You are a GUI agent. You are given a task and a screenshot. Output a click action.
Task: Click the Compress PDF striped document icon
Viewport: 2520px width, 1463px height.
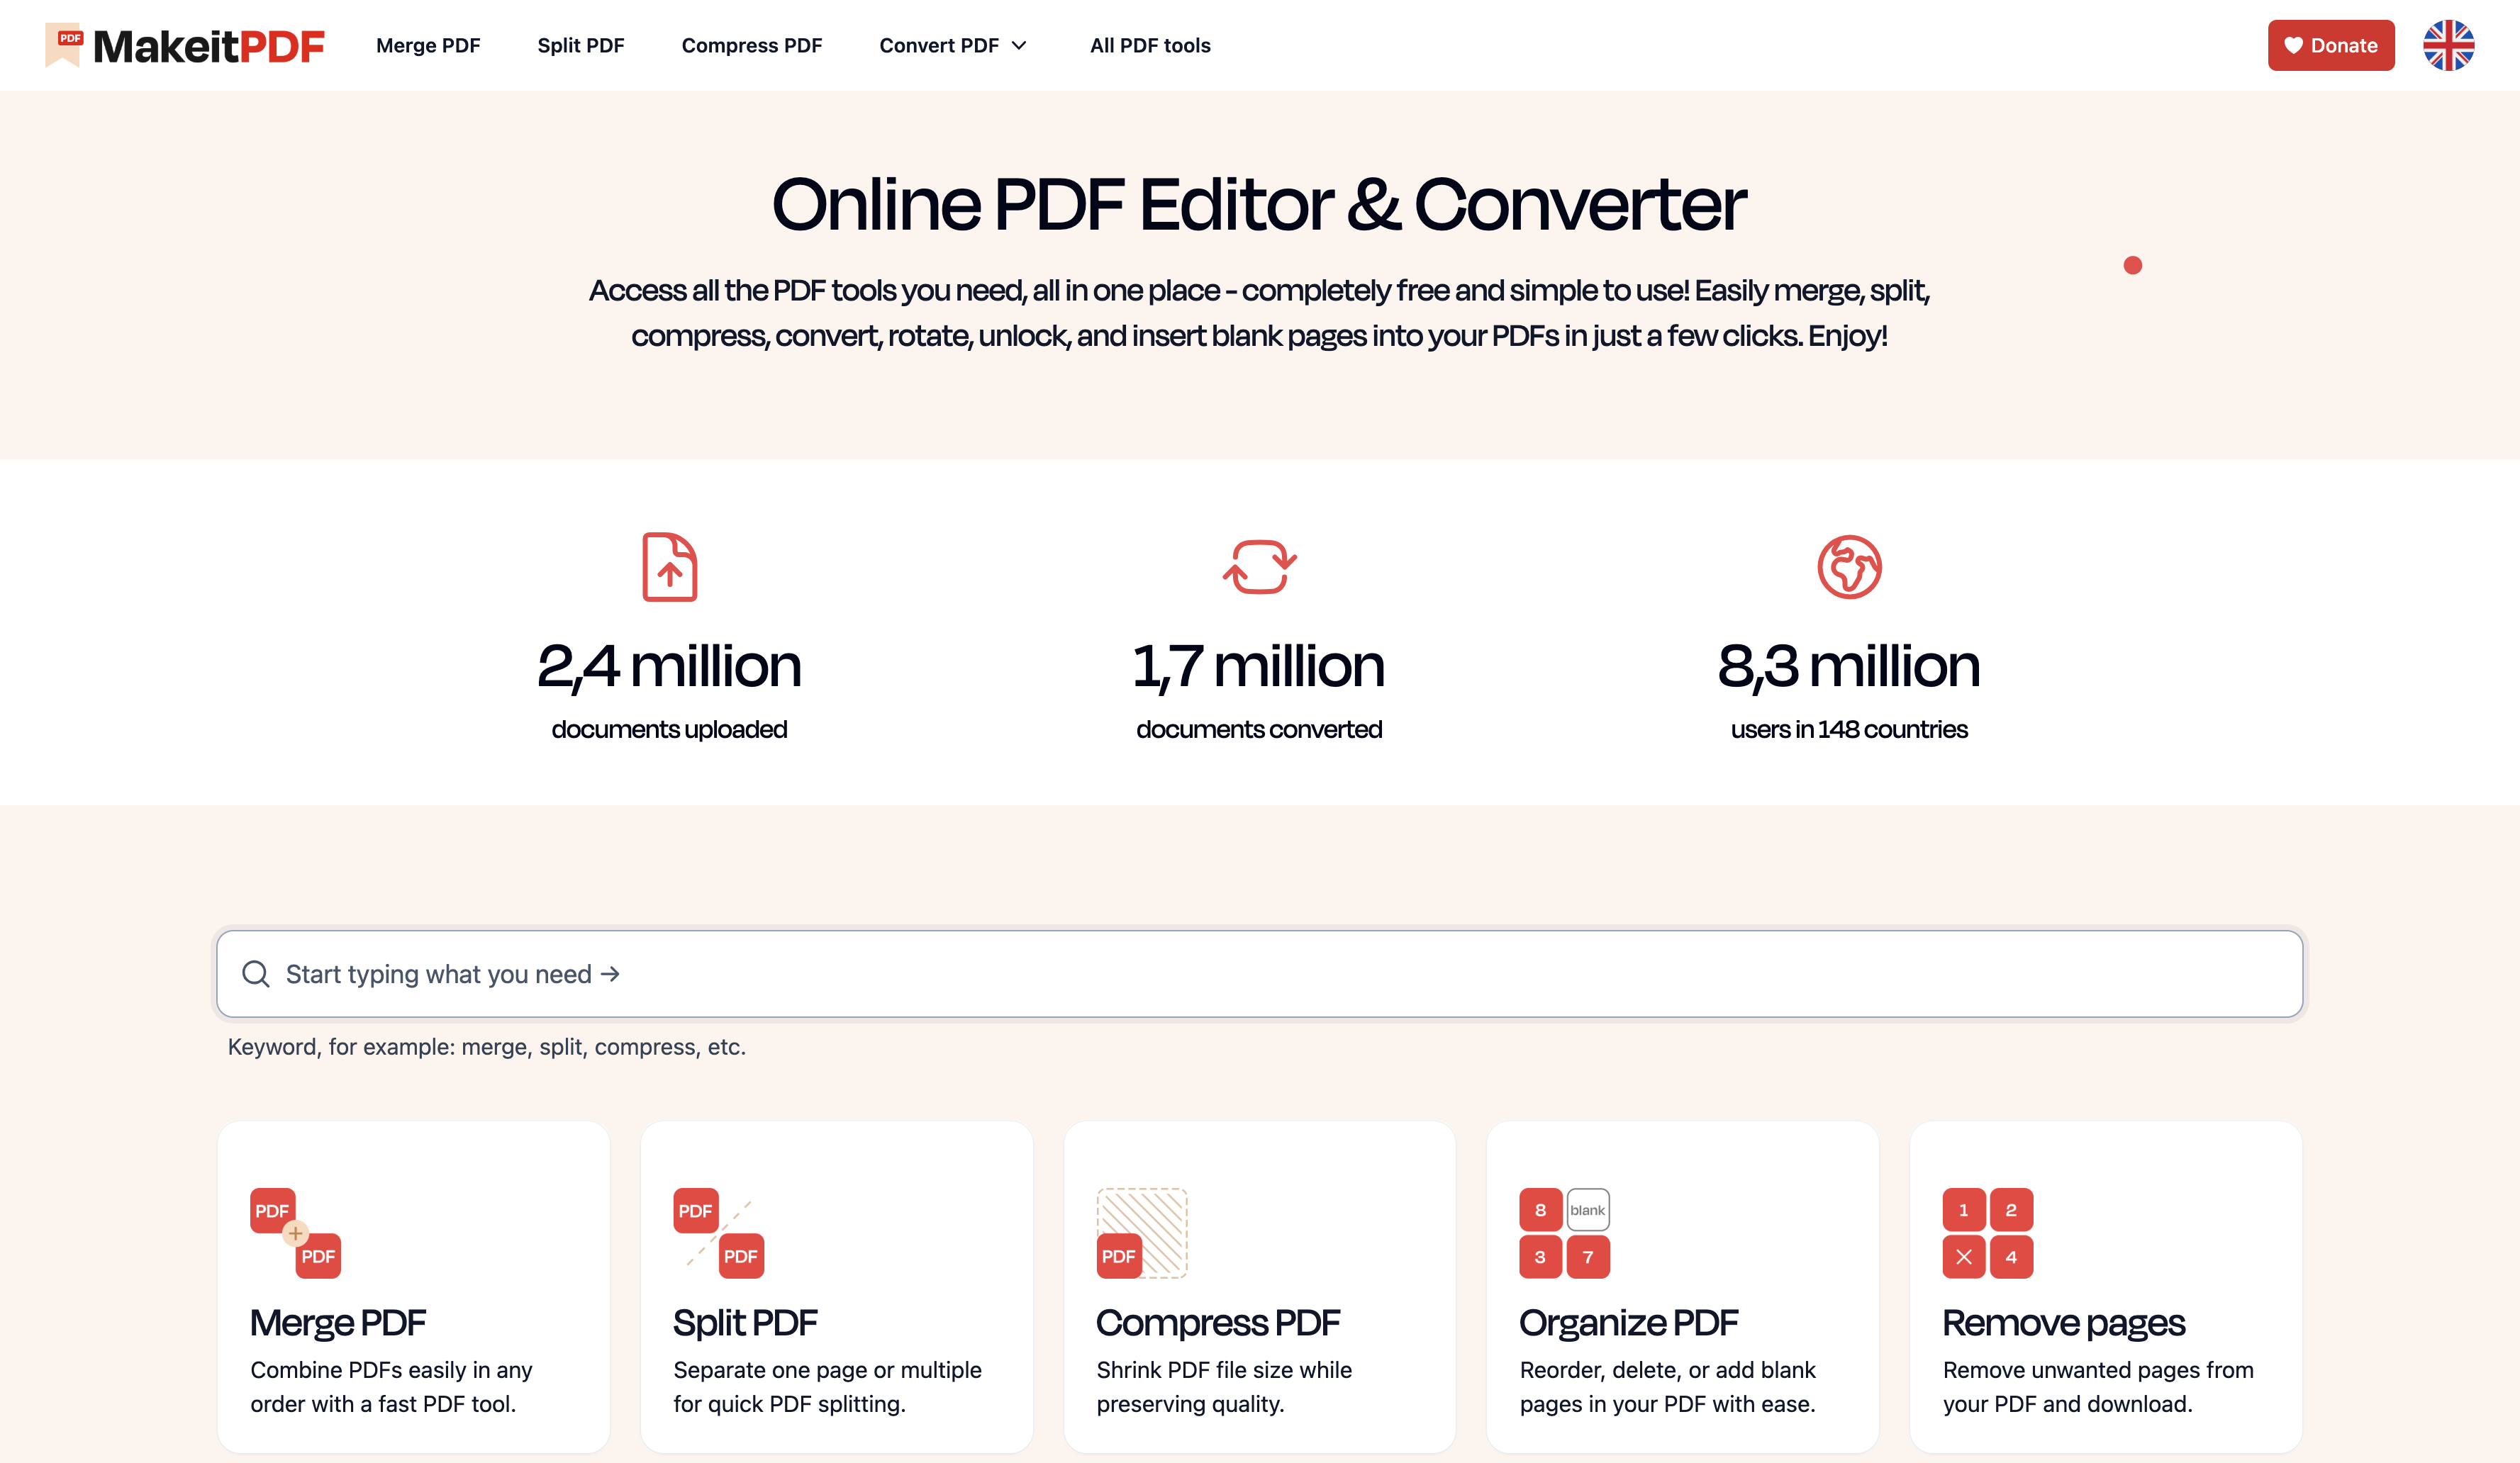pos(1141,1232)
